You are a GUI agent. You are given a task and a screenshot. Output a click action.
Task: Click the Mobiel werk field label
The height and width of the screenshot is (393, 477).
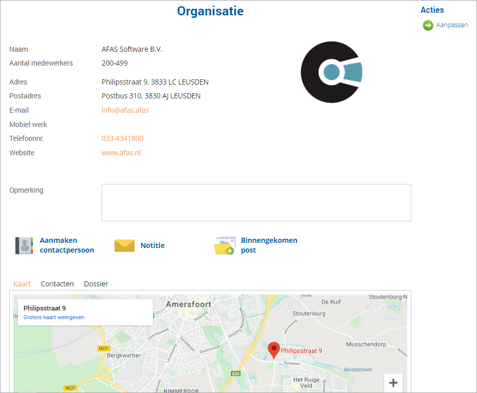(28, 125)
